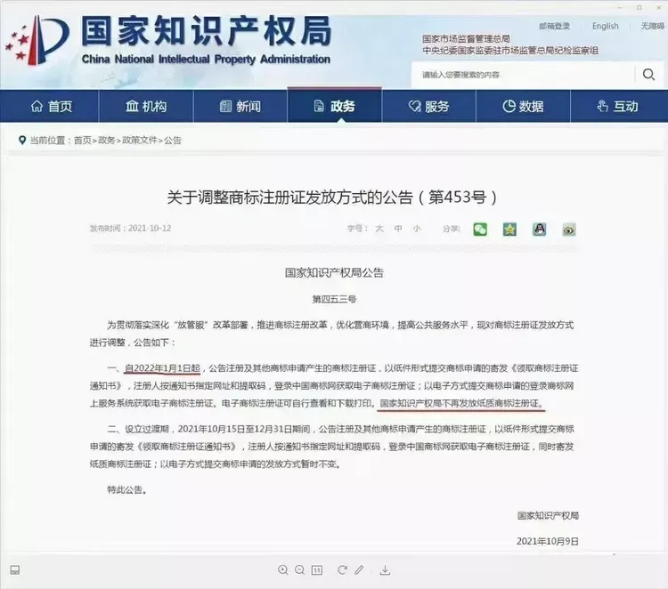This screenshot has width=668, height=589.
Task: Click the zoom in viewer icon
Action: (x=283, y=569)
